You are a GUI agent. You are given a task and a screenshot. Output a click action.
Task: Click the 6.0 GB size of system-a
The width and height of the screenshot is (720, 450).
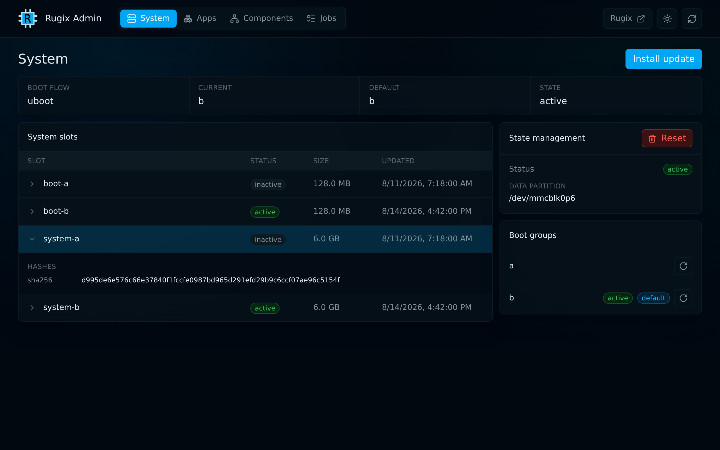click(x=326, y=239)
